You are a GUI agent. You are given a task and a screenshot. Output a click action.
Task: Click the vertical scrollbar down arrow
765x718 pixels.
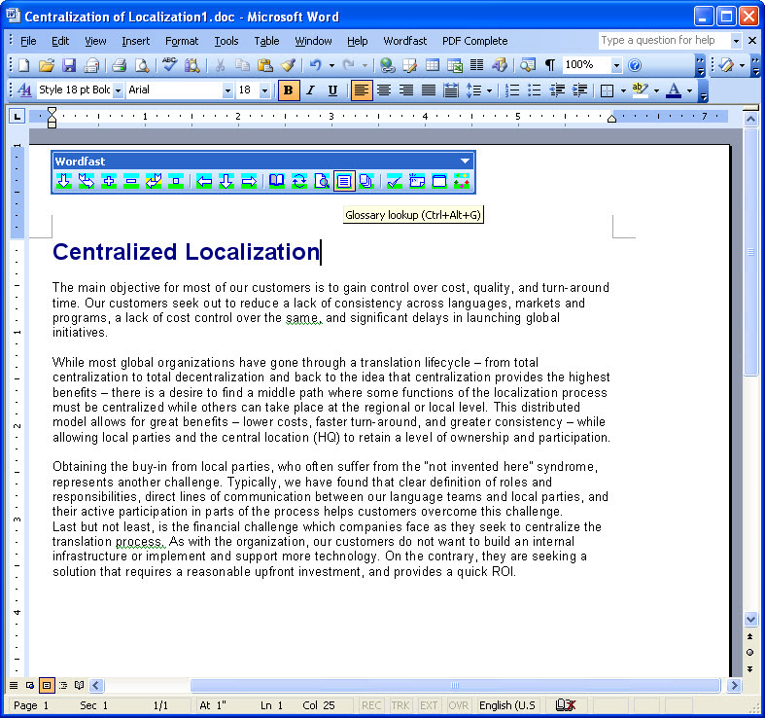coord(750,620)
